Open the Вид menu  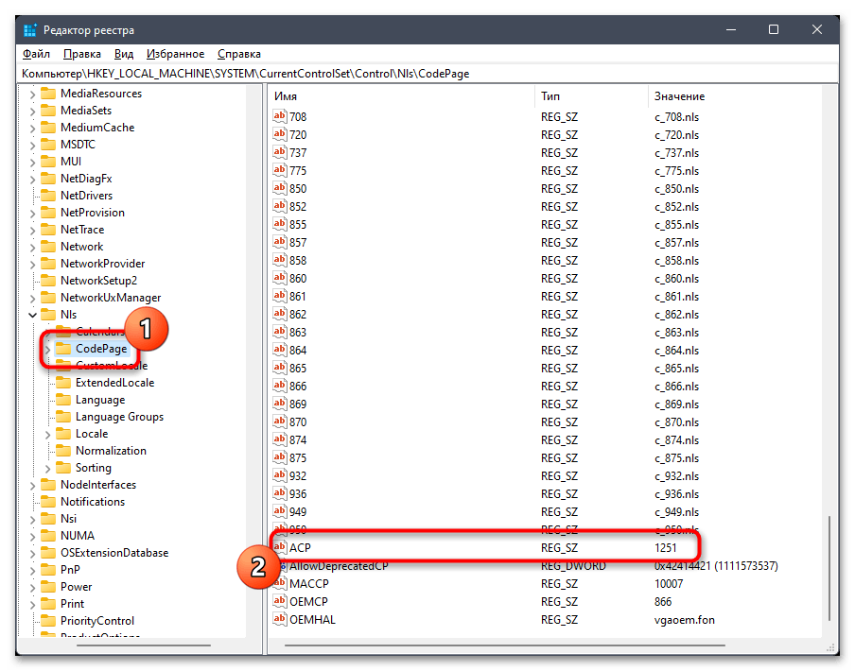pyautogui.click(x=124, y=54)
